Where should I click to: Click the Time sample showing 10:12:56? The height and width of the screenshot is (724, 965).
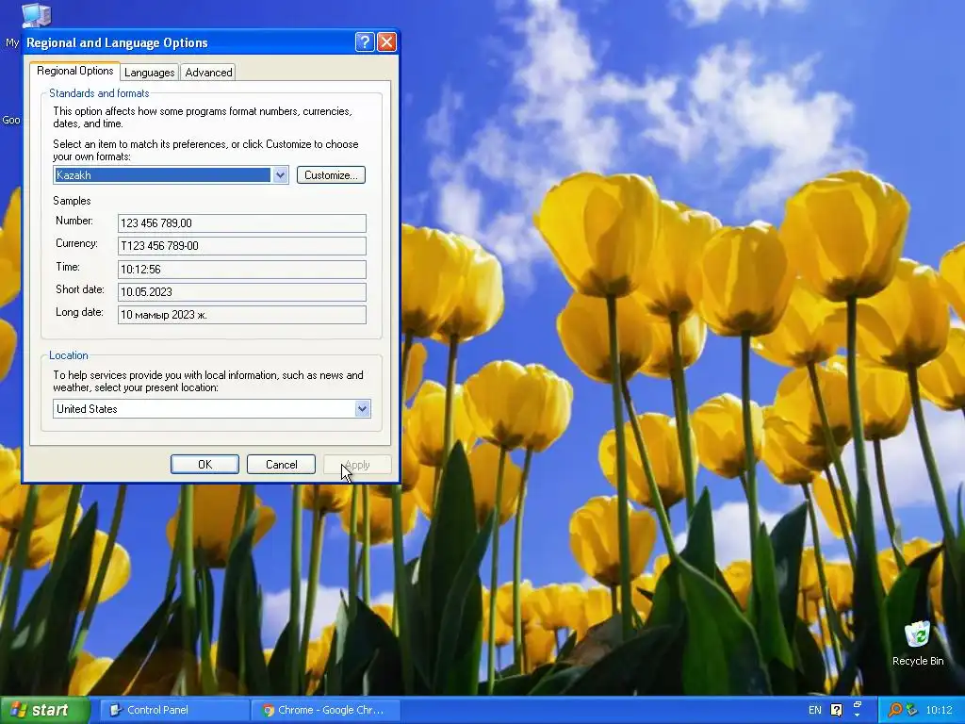point(242,269)
